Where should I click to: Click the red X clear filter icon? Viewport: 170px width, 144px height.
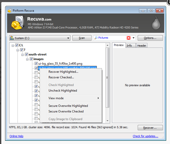[129, 38]
